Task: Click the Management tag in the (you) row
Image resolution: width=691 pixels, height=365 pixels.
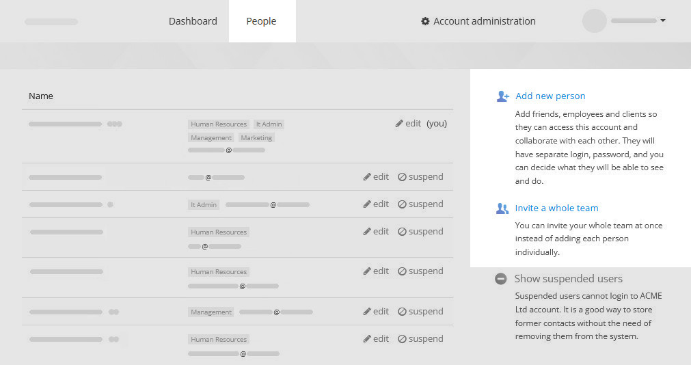Action: coord(211,137)
